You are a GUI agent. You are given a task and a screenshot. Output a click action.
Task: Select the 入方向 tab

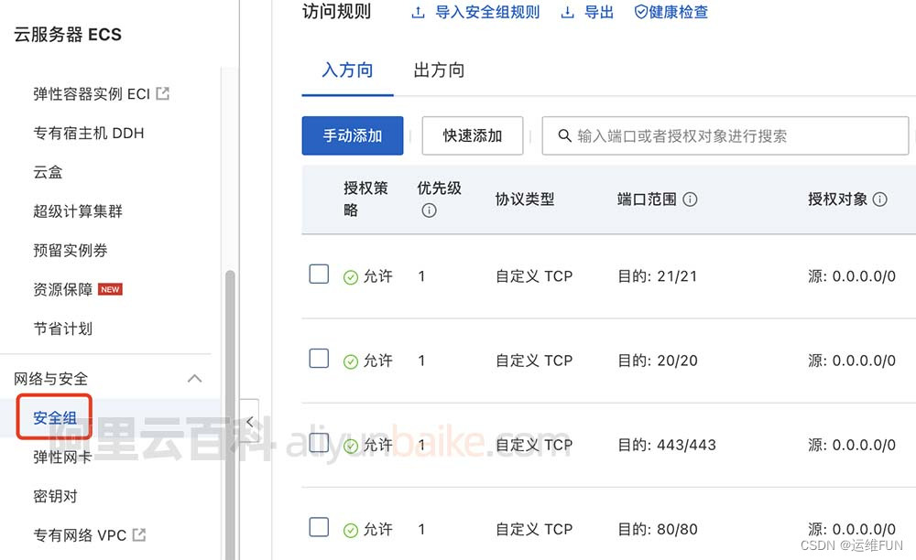click(x=347, y=70)
